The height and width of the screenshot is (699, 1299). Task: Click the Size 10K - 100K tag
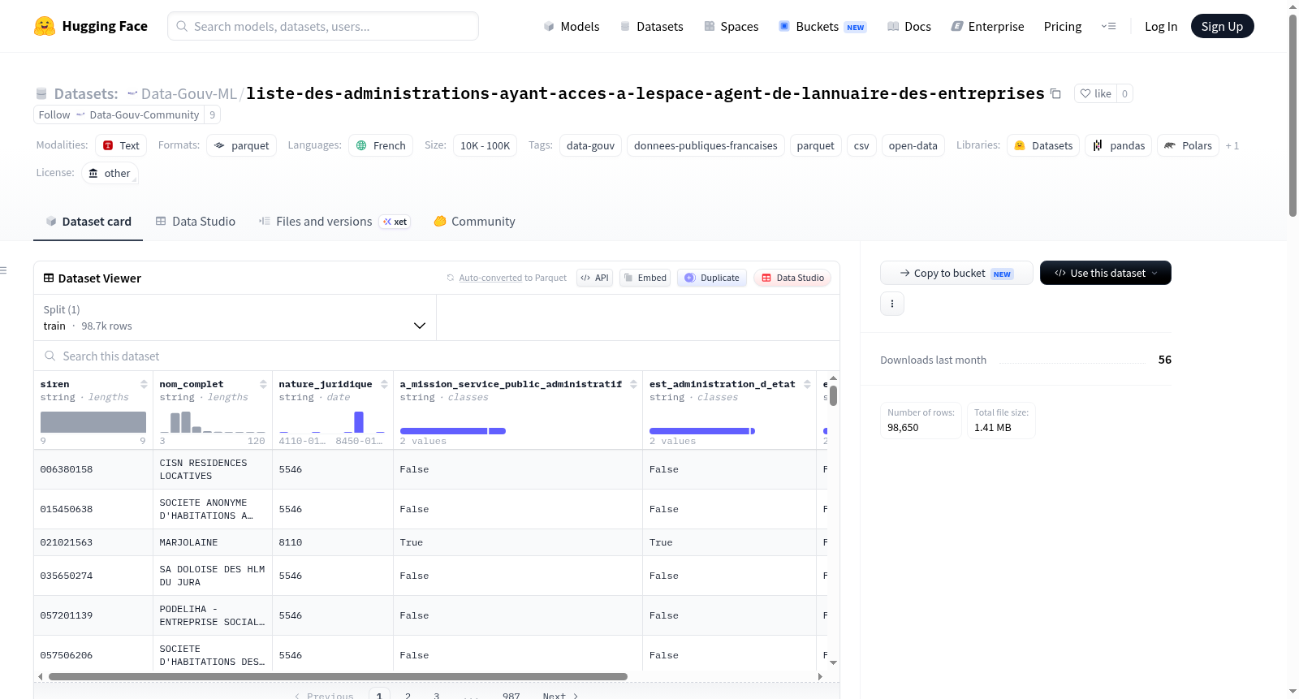(485, 145)
